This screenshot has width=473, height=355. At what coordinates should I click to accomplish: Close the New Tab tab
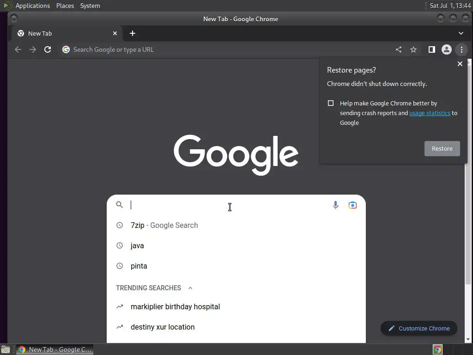point(115,33)
